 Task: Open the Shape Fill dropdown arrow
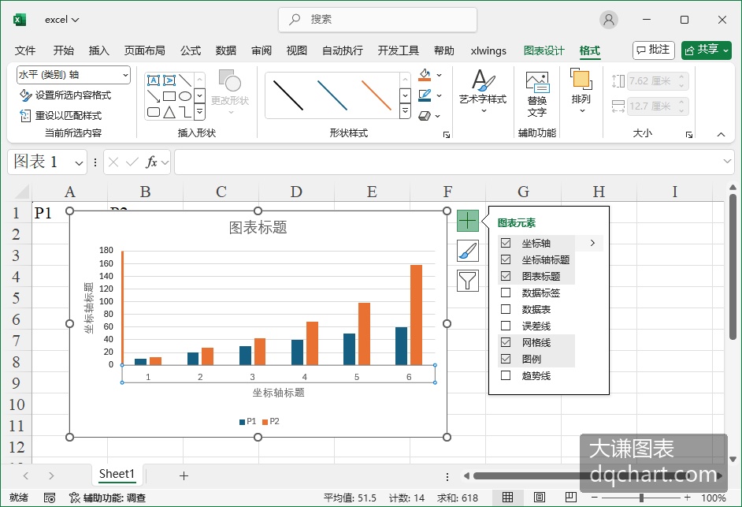[x=440, y=75]
